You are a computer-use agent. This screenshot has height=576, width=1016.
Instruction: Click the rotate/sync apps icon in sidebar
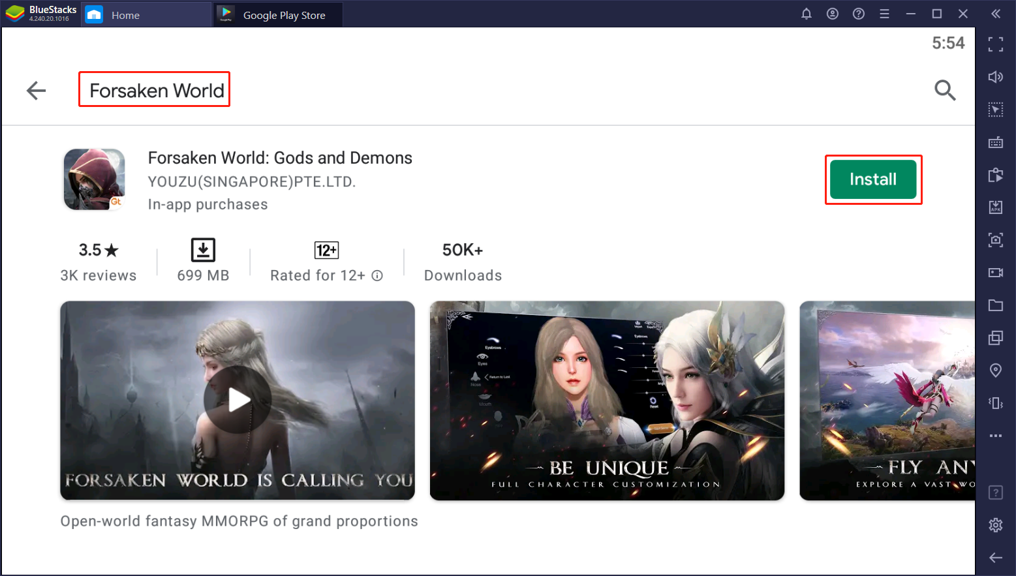(x=996, y=175)
